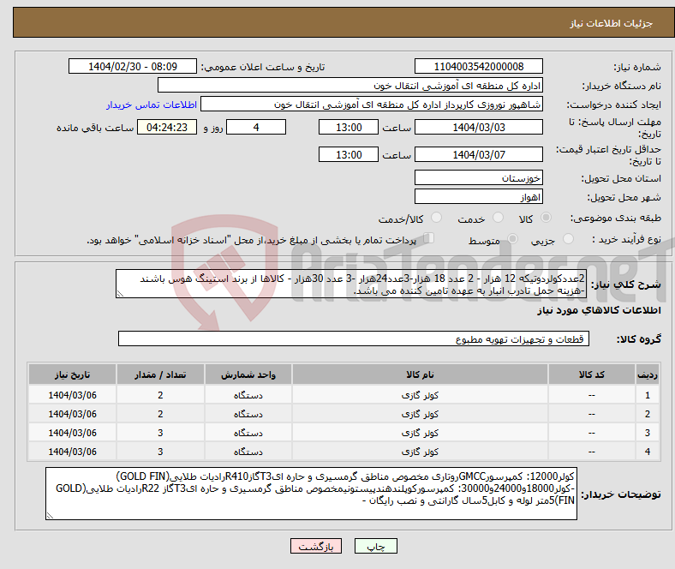Click کولر گازی in row 2

[420, 414]
